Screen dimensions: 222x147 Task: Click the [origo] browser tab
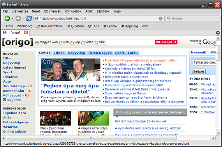(x=15, y=33)
